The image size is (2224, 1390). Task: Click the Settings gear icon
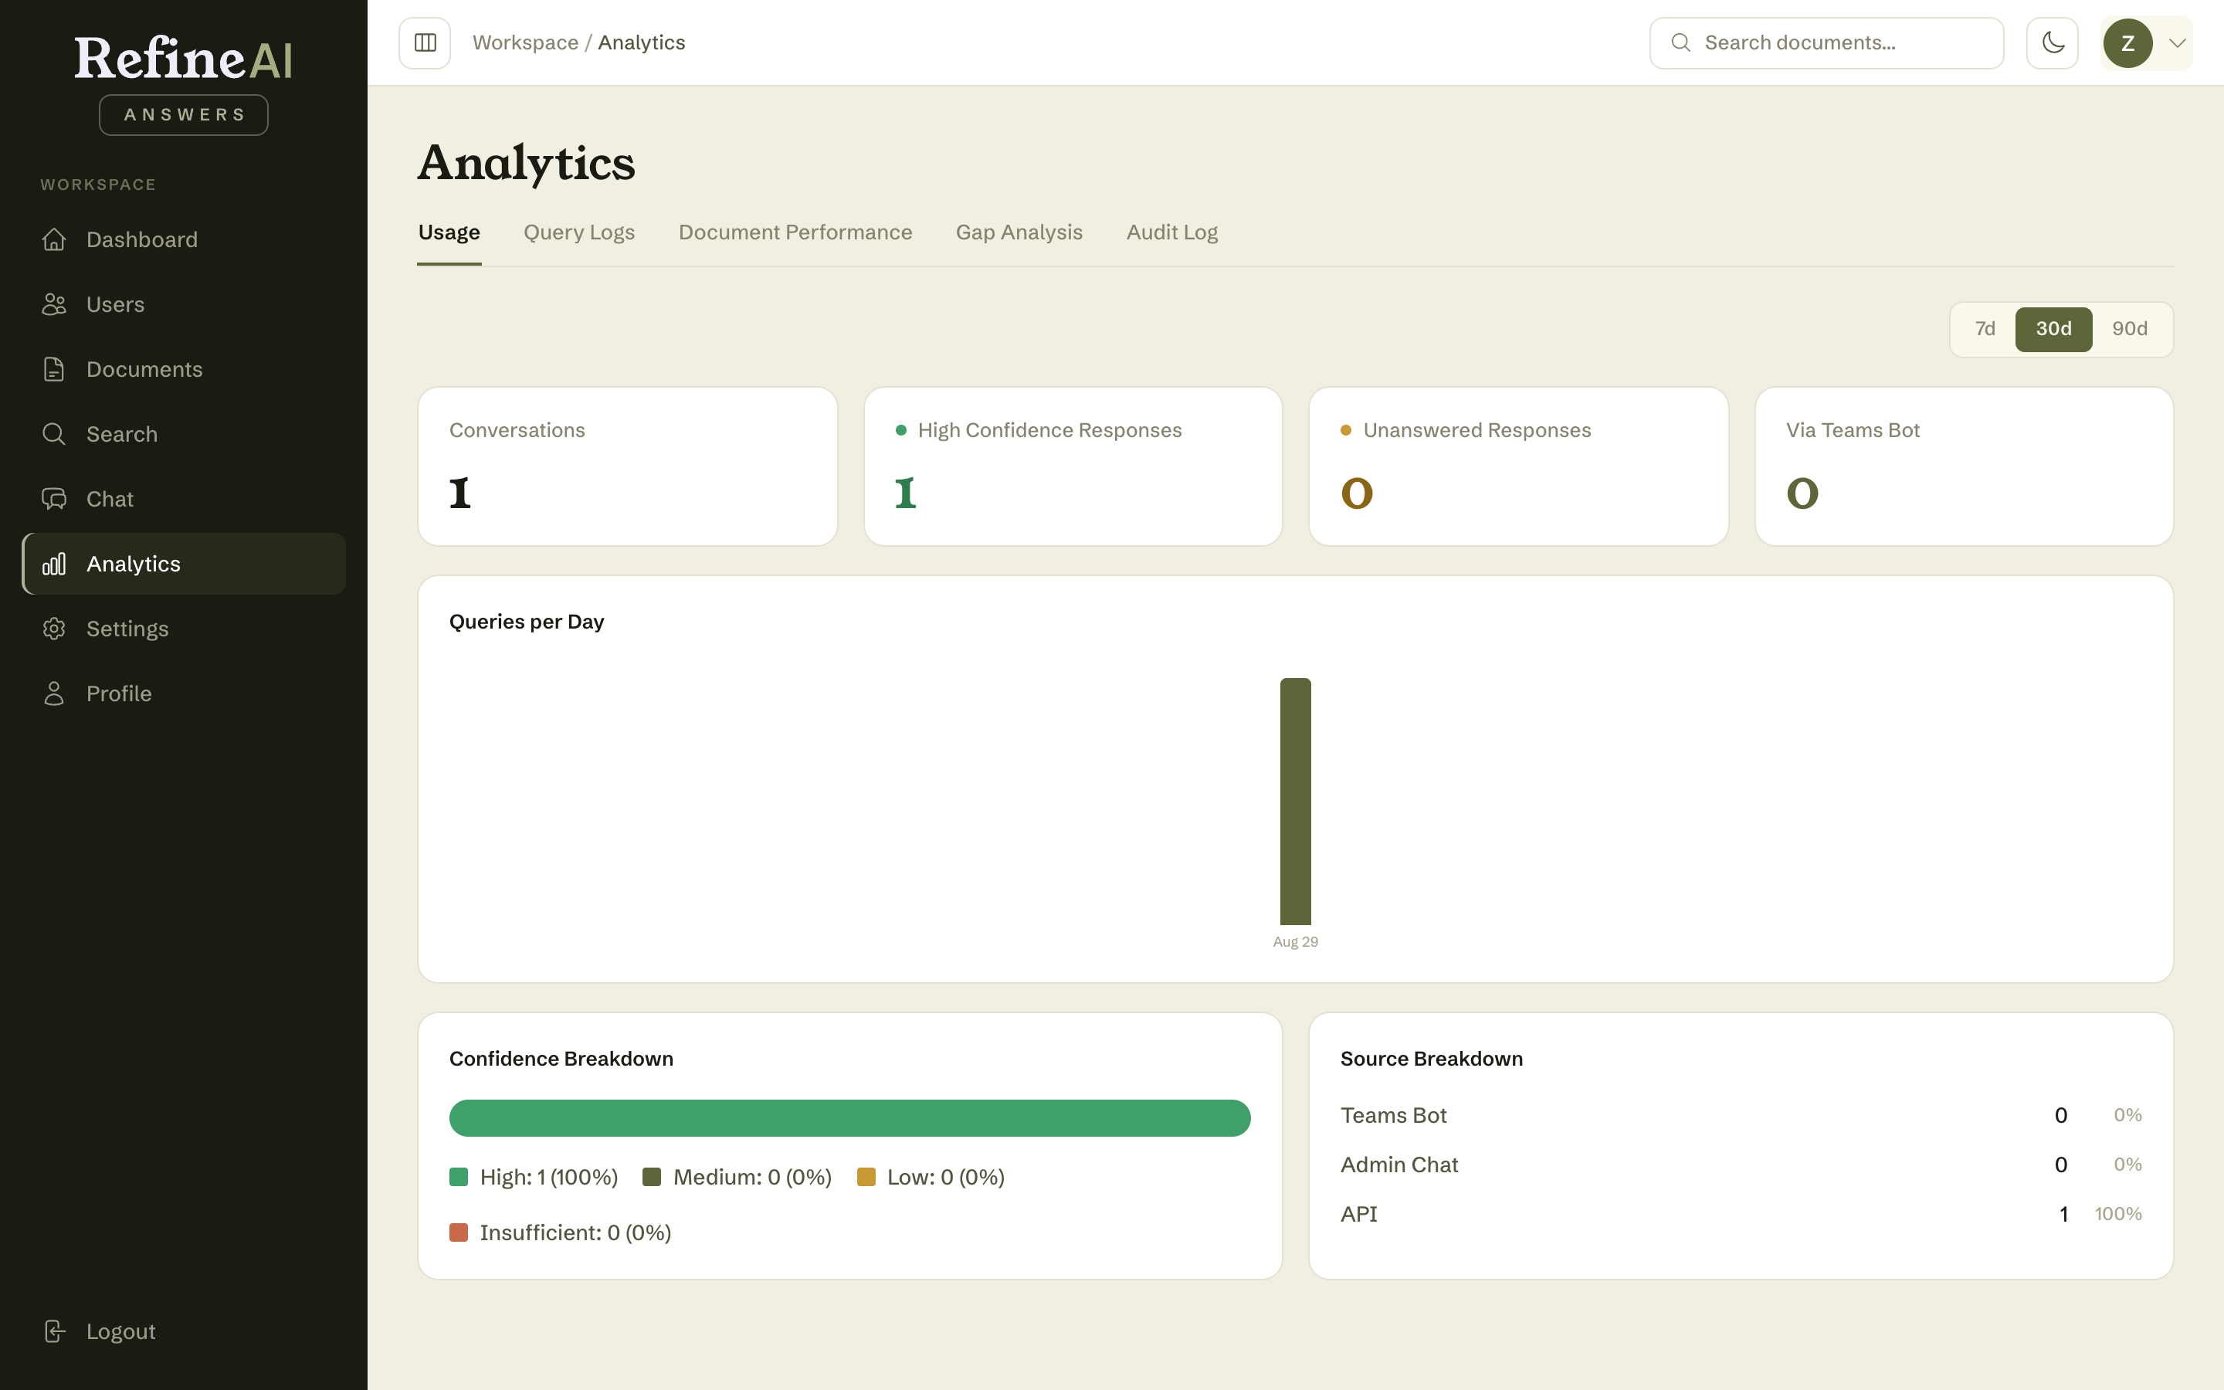coord(54,629)
